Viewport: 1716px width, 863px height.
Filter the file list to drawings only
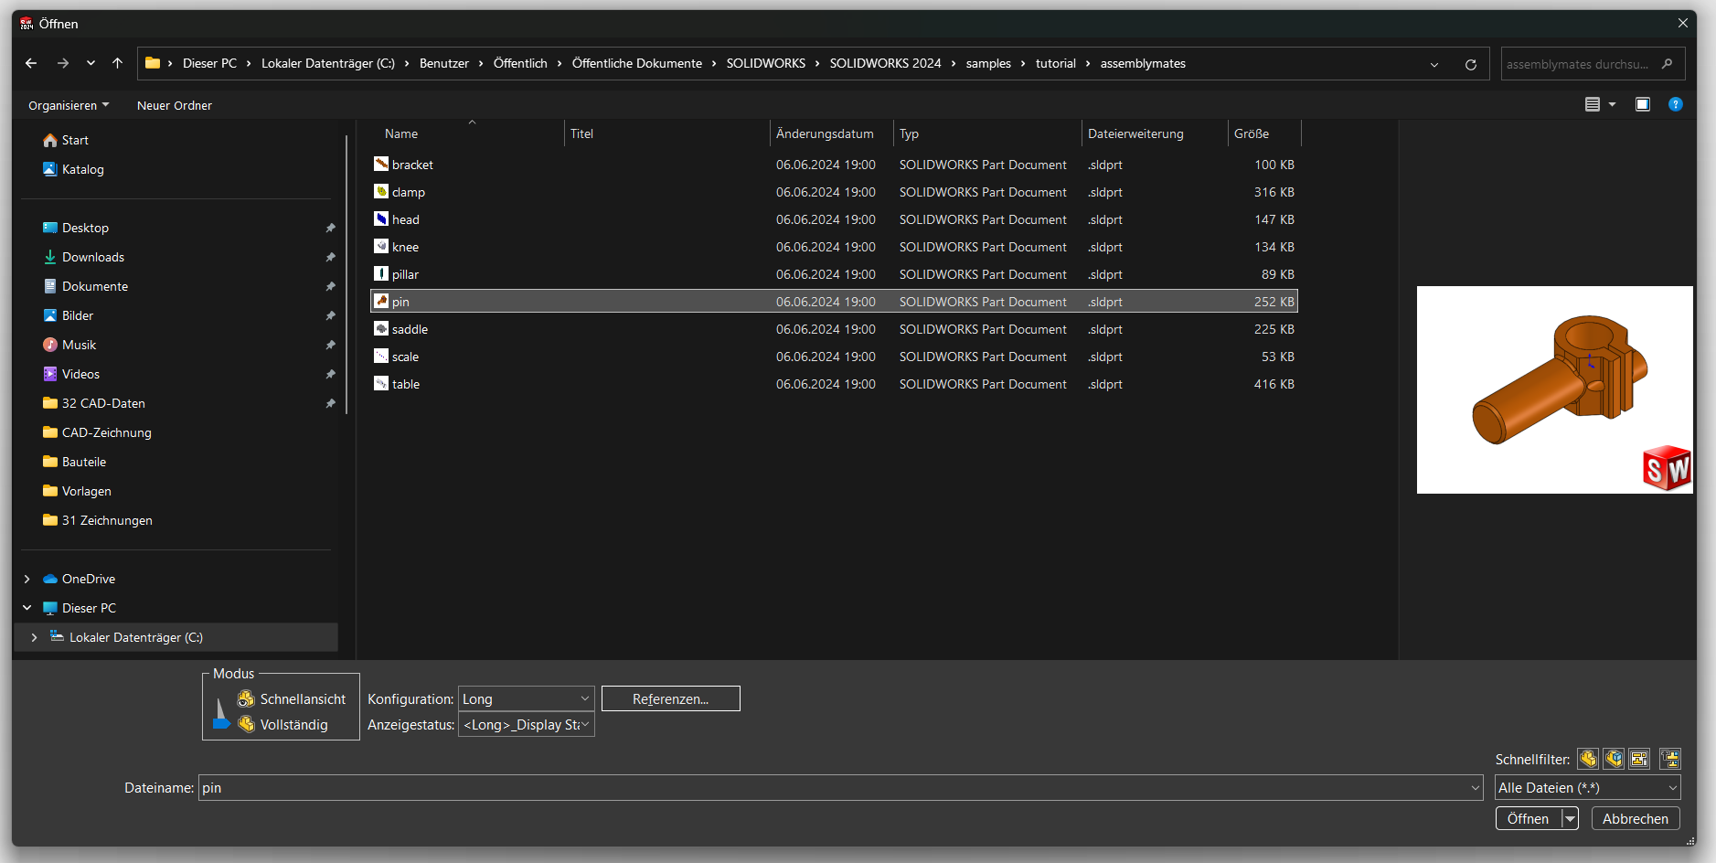click(1639, 759)
